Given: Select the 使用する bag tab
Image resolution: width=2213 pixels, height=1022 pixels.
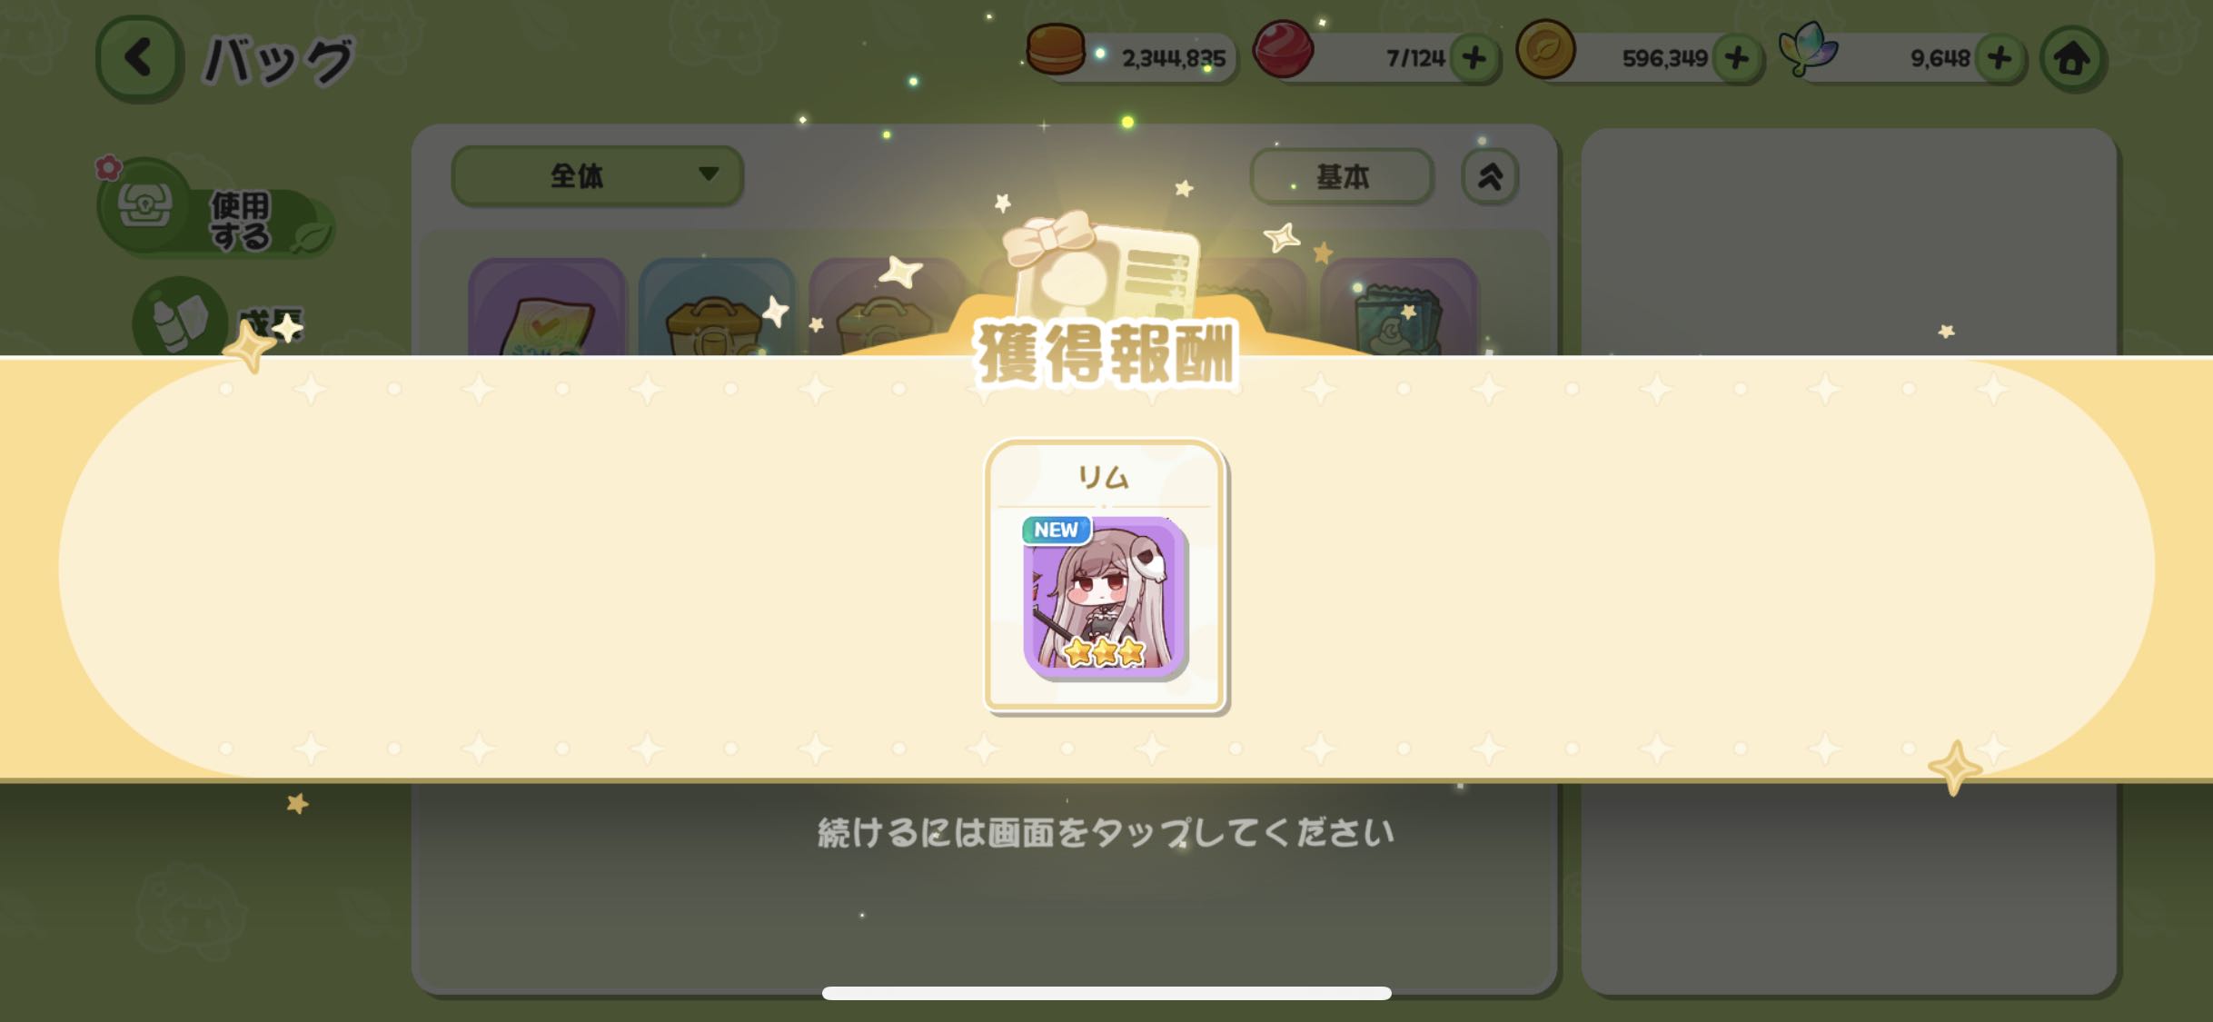Looking at the screenshot, I should 214,209.
